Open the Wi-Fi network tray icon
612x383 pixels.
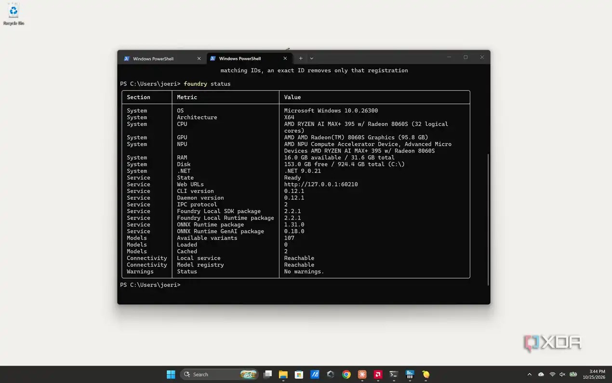(x=552, y=374)
